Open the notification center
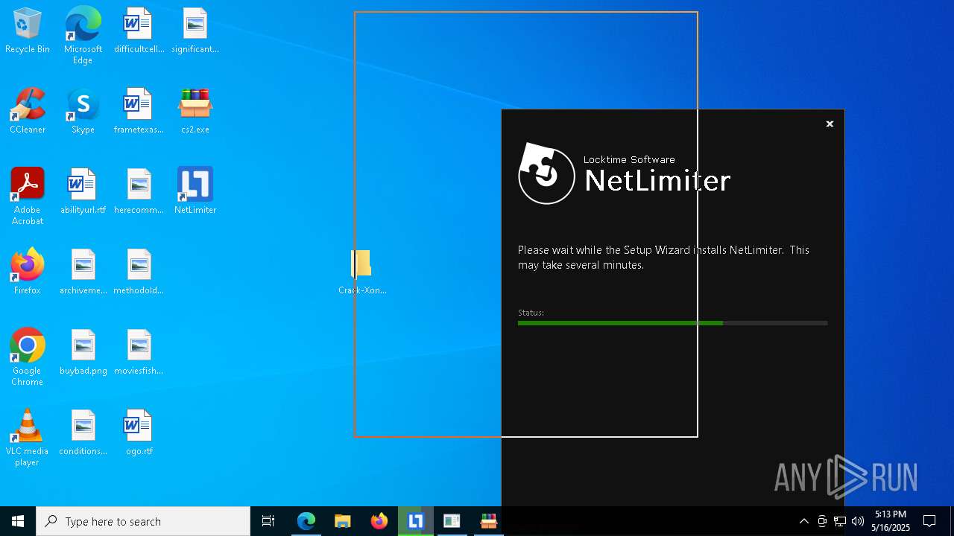Screen dimensions: 954x536 tap(929, 521)
